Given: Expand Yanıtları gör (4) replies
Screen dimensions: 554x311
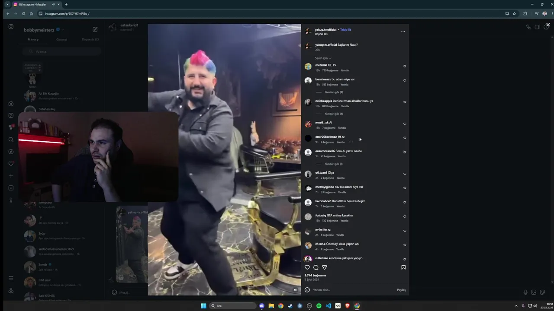Looking at the screenshot, I should tap(334, 114).
